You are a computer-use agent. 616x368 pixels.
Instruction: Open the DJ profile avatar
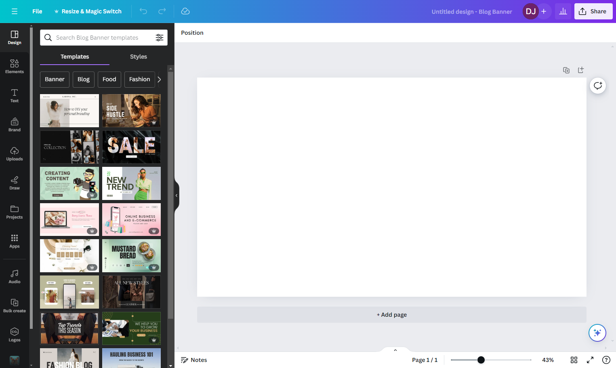(x=531, y=11)
